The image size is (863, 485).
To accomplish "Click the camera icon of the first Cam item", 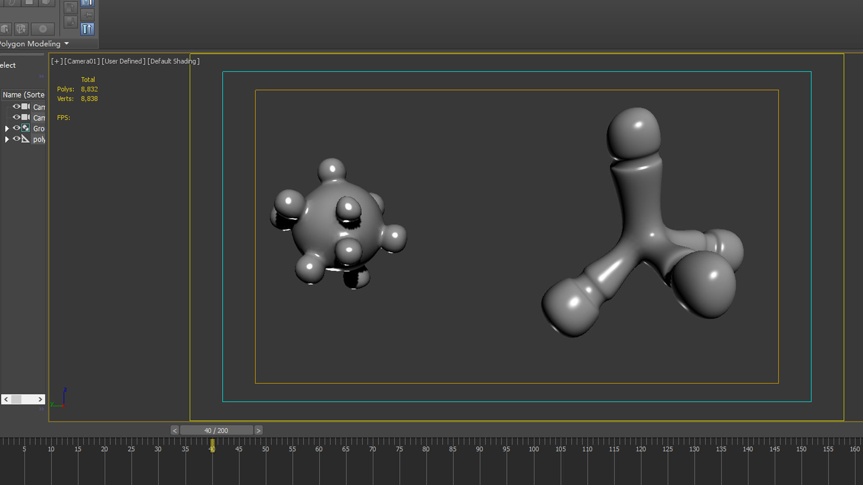I will coord(26,107).
